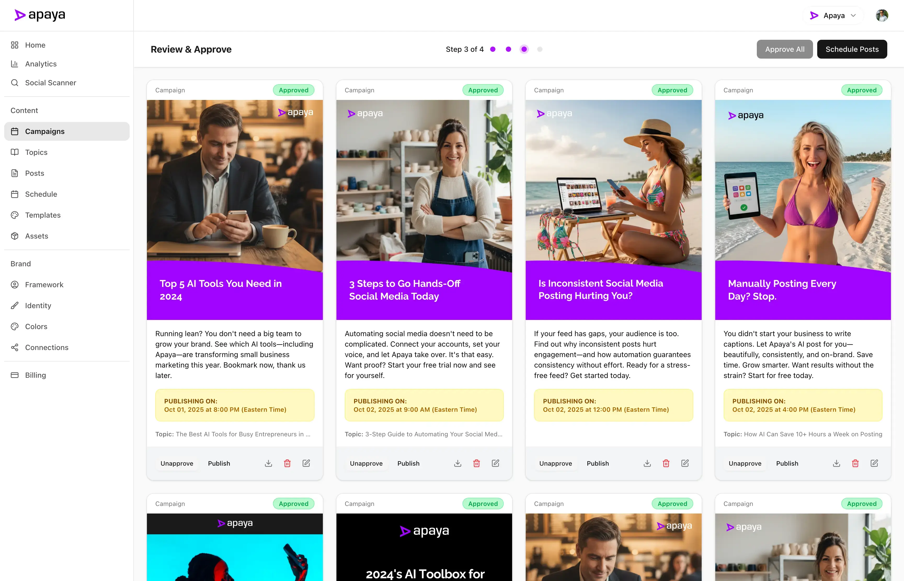Image resolution: width=904 pixels, height=581 pixels.
Task: Open the Connections page
Action: coord(47,347)
